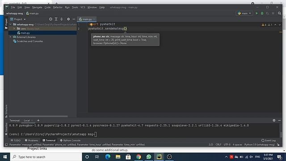
Task: Hide the Terminal panel with minus icon
Action: click(x=279, y=120)
